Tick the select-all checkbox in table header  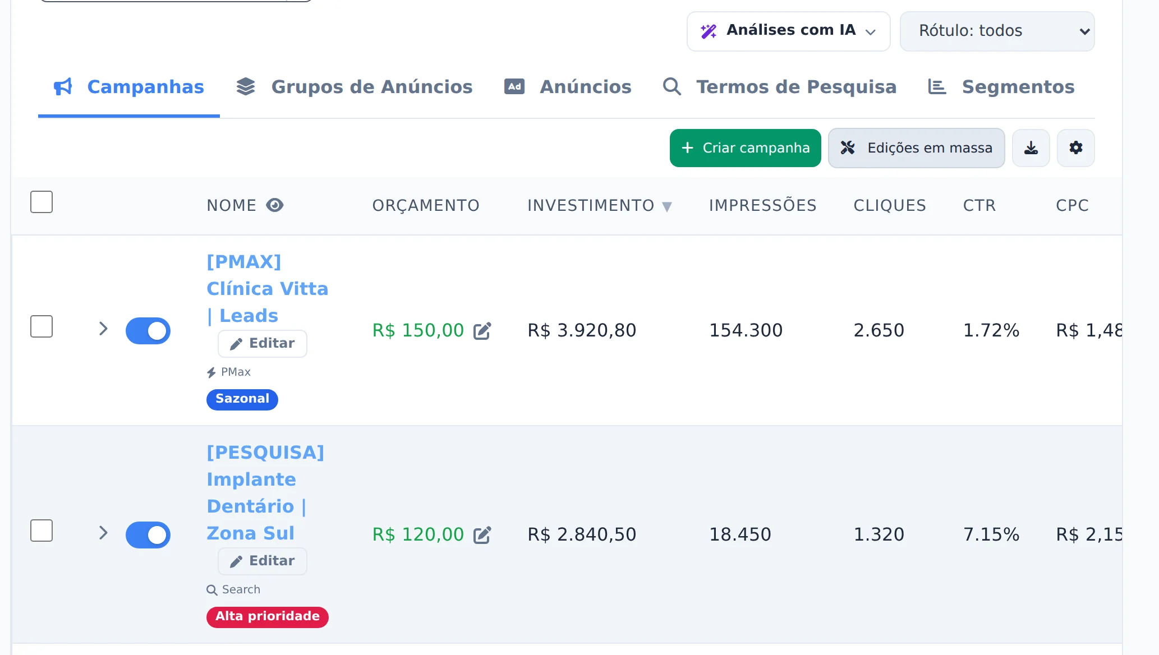point(42,202)
